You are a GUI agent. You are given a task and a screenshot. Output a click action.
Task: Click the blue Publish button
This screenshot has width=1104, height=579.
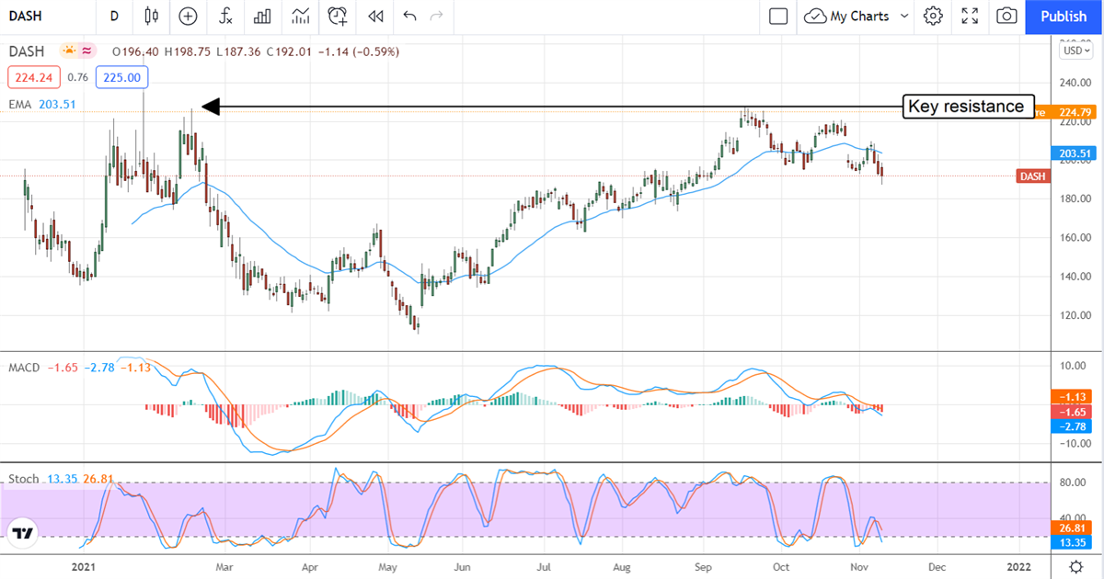click(1064, 16)
